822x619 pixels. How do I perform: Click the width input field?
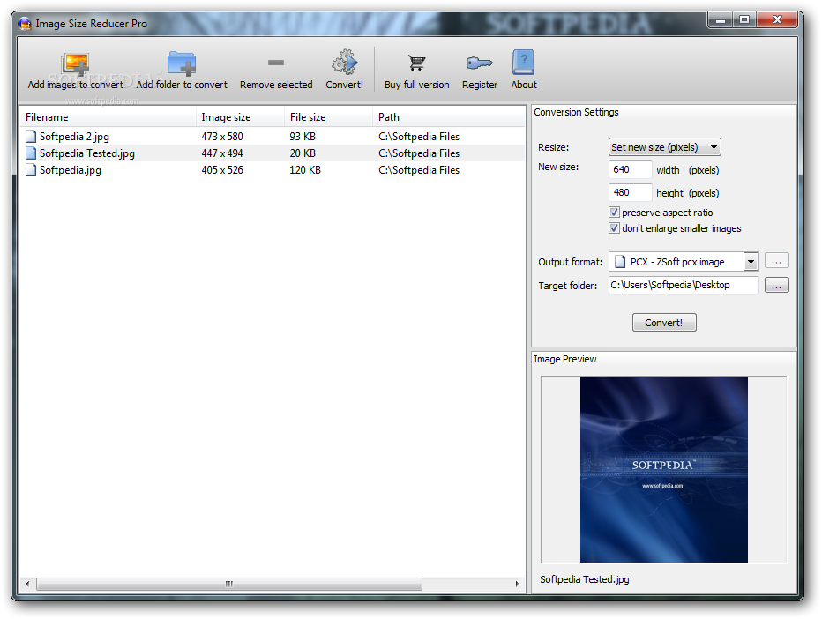click(630, 169)
